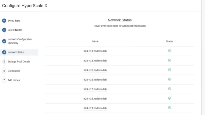Image resolution: width=206 pixels, height=116 pixels.
Task: Click the status check icon for fr24-n16.hsdemo.lab
Action: 169,79
